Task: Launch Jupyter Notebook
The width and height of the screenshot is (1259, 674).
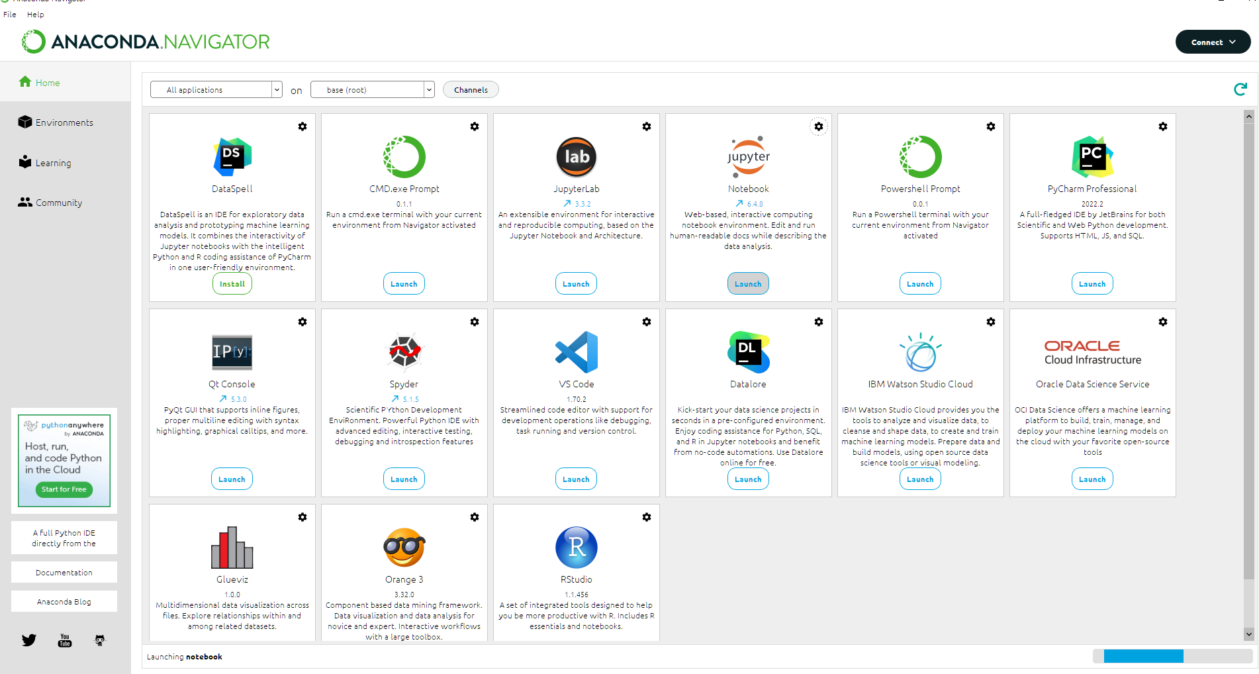Action: tap(749, 284)
